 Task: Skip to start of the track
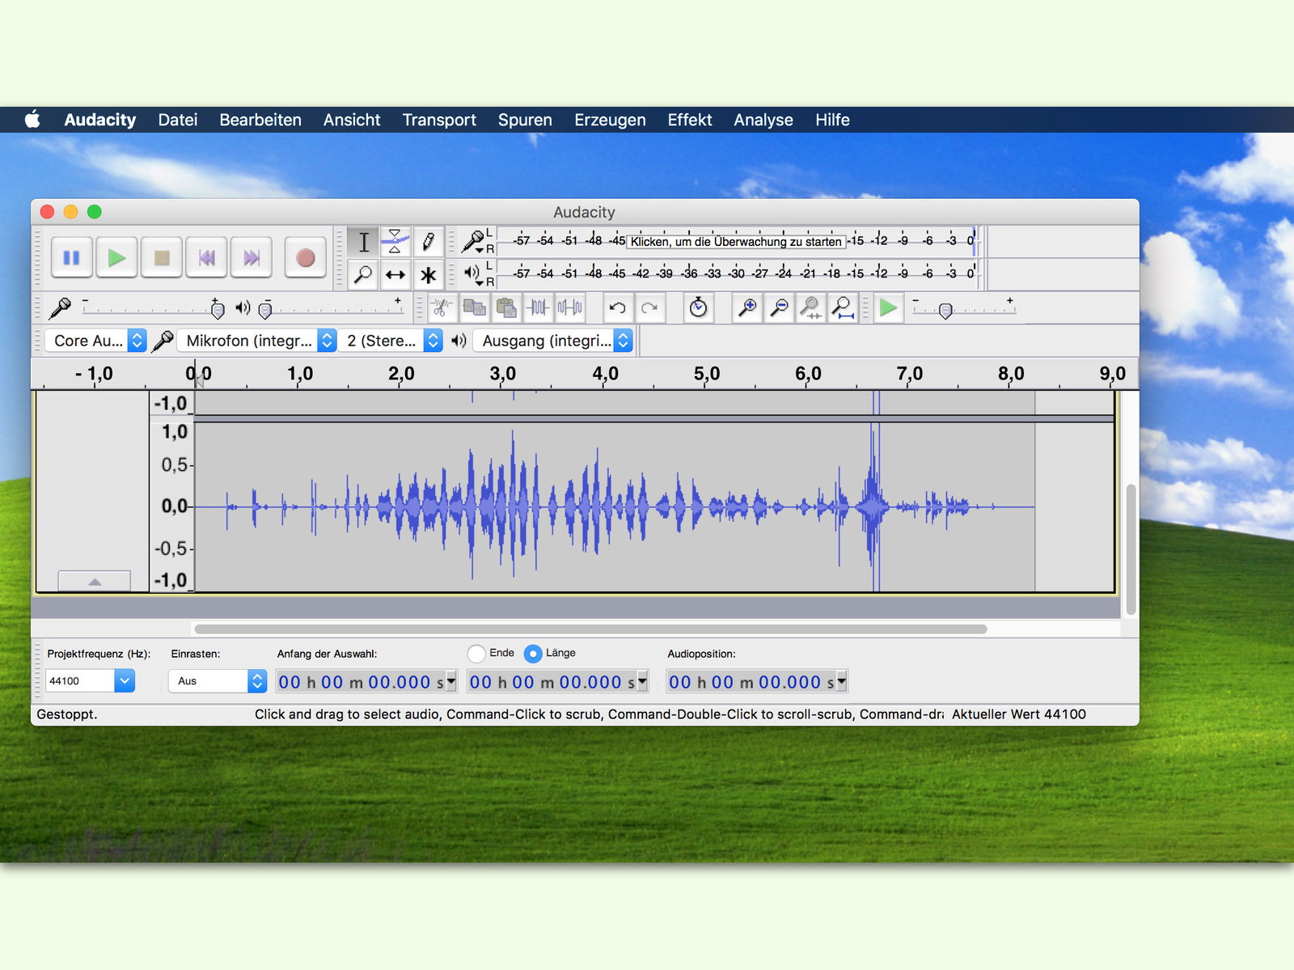click(206, 258)
